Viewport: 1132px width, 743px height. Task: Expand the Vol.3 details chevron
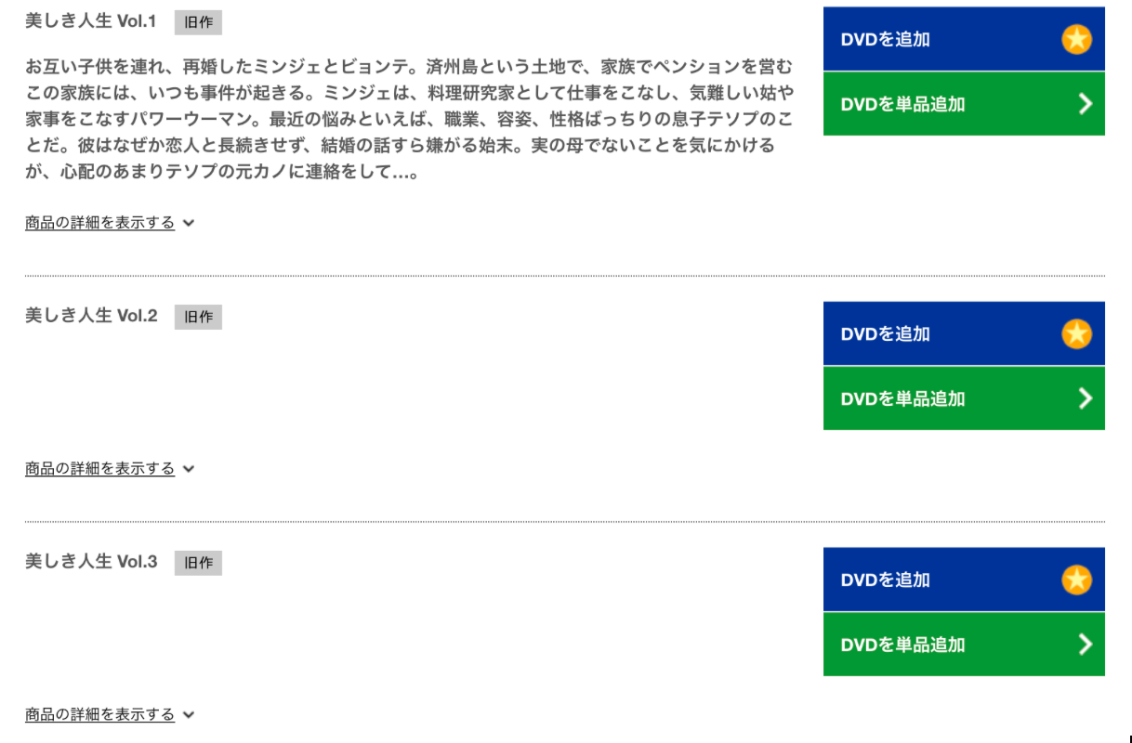click(x=189, y=715)
